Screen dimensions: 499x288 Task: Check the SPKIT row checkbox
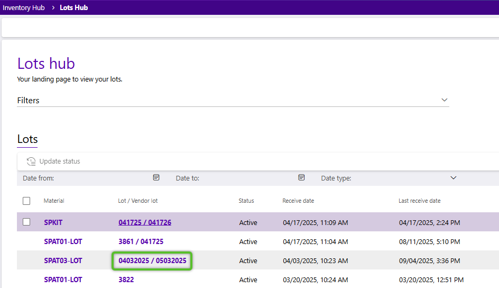26,222
